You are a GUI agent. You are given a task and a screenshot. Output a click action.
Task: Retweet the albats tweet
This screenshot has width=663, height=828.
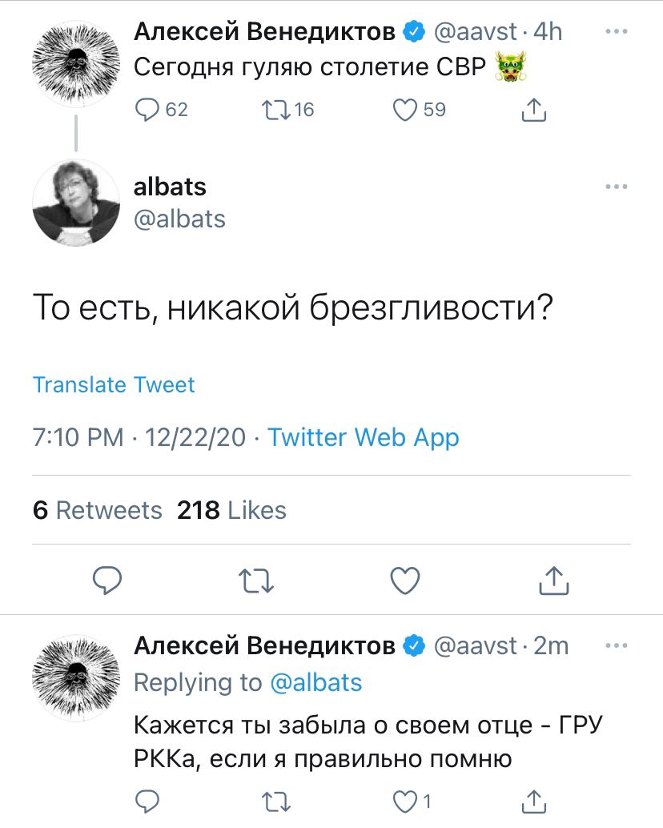point(255,581)
